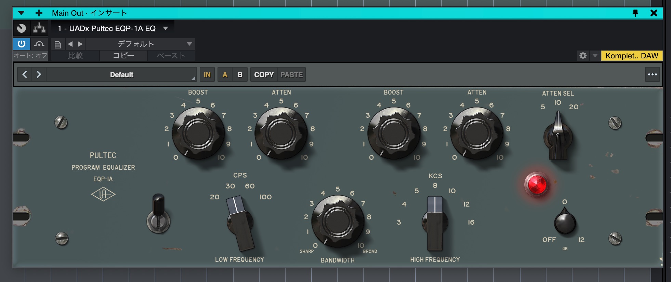Open the three-dots more options menu

tap(653, 74)
